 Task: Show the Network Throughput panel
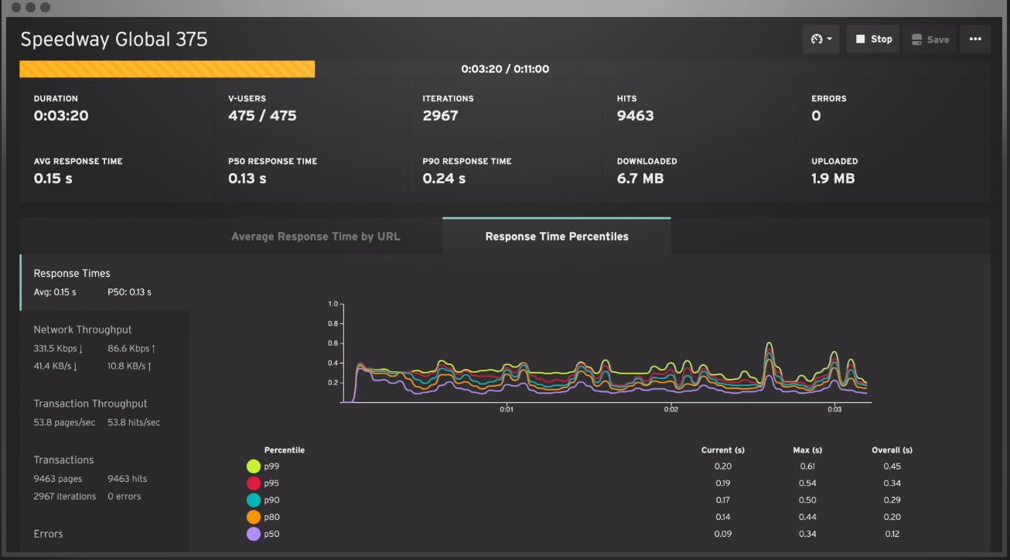(x=104, y=348)
